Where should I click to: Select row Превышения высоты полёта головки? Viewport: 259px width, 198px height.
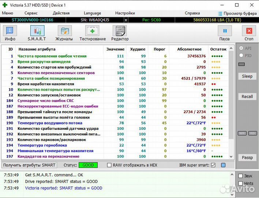coord(115,117)
